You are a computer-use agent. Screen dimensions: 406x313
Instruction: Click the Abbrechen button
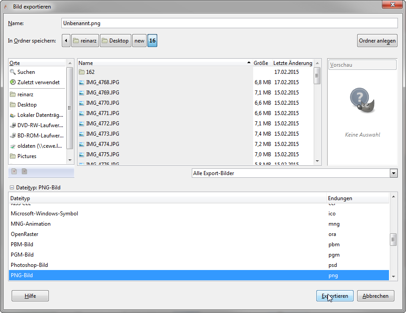click(376, 296)
